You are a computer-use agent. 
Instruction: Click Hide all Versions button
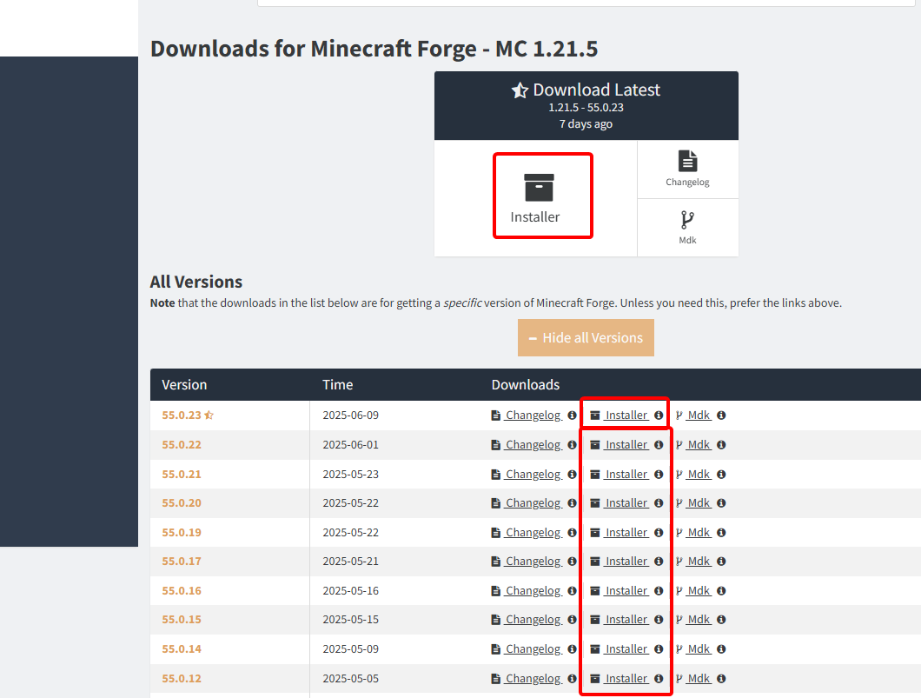(586, 338)
